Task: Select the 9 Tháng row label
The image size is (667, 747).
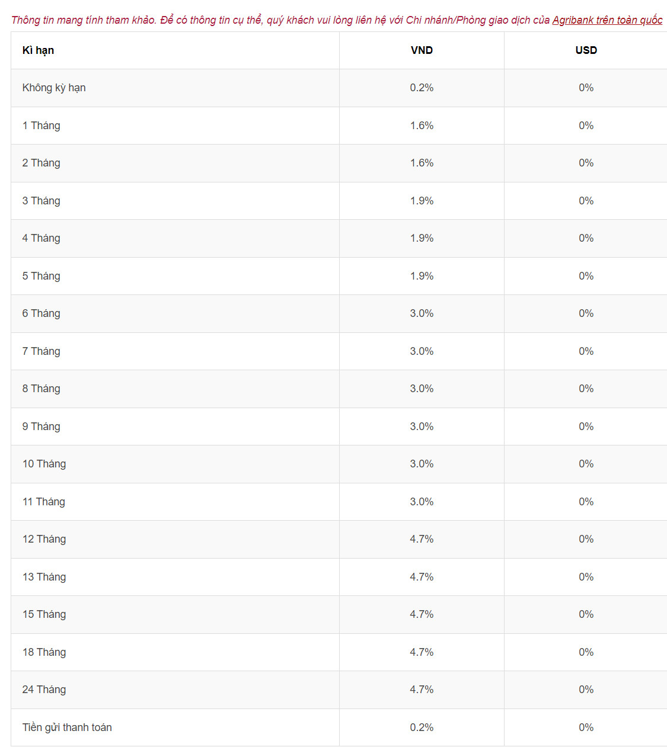Action: [x=42, y=427]
